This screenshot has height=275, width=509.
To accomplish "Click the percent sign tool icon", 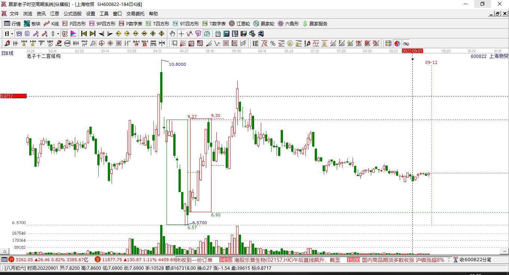I will point(272,43).
